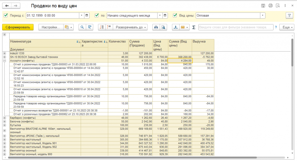Click the 'Сформировать' button
The height and width of the screenshot is (161, 297).
coord(18,27)
